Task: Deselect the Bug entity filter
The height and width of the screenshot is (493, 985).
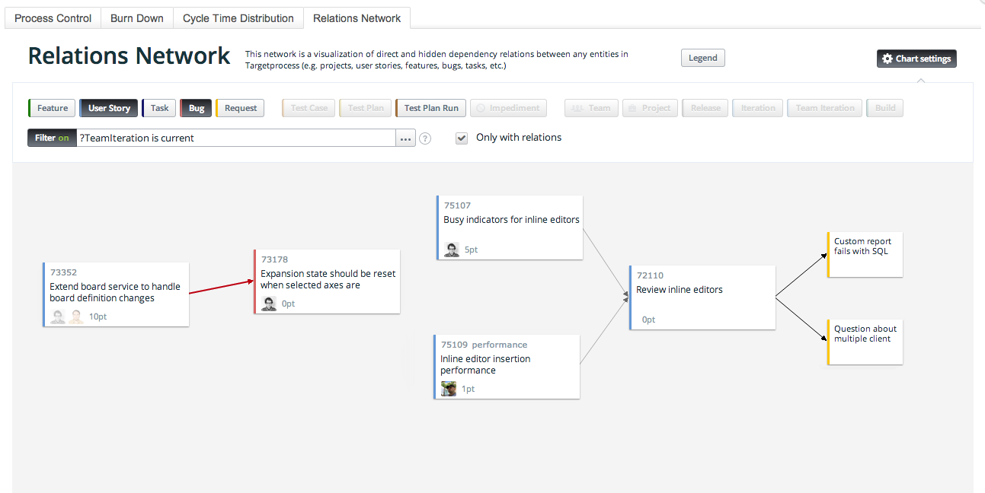Action: [x=196, y=107]
